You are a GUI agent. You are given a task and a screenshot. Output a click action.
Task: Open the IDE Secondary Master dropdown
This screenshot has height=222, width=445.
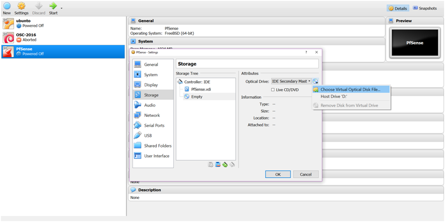pos(291,82)
